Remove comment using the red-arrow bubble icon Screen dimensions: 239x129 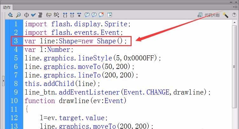tap(101, 15)
